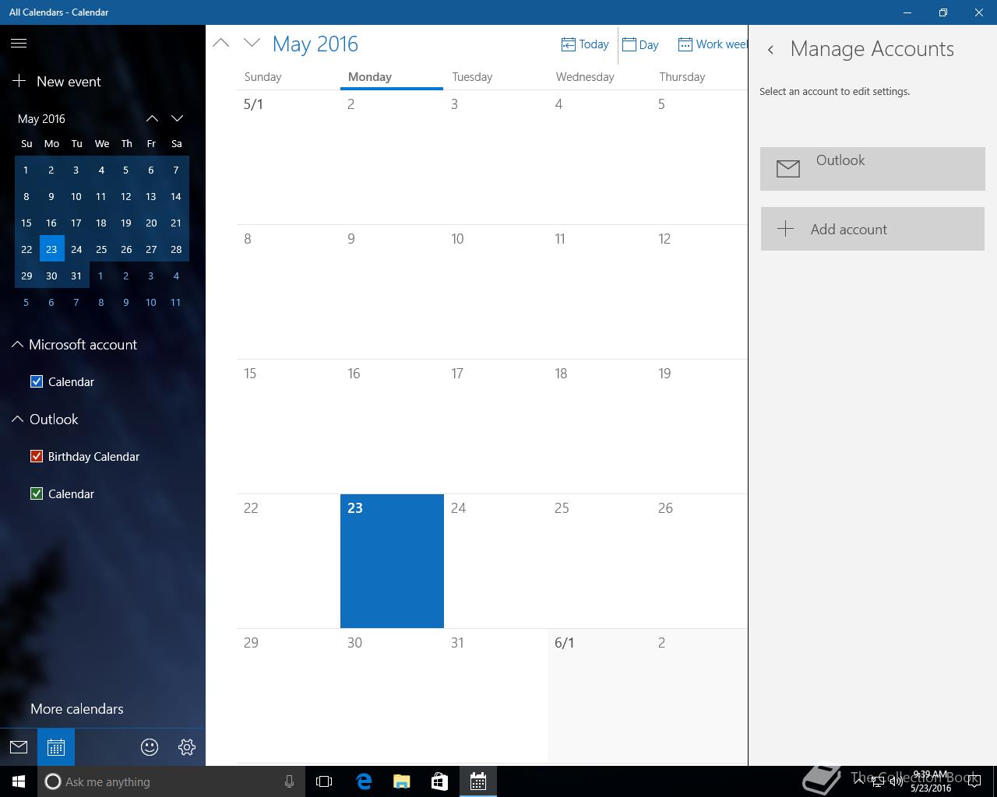Click the Wednesday column header
The image size is (997, 797).
[x=585, y=77]
